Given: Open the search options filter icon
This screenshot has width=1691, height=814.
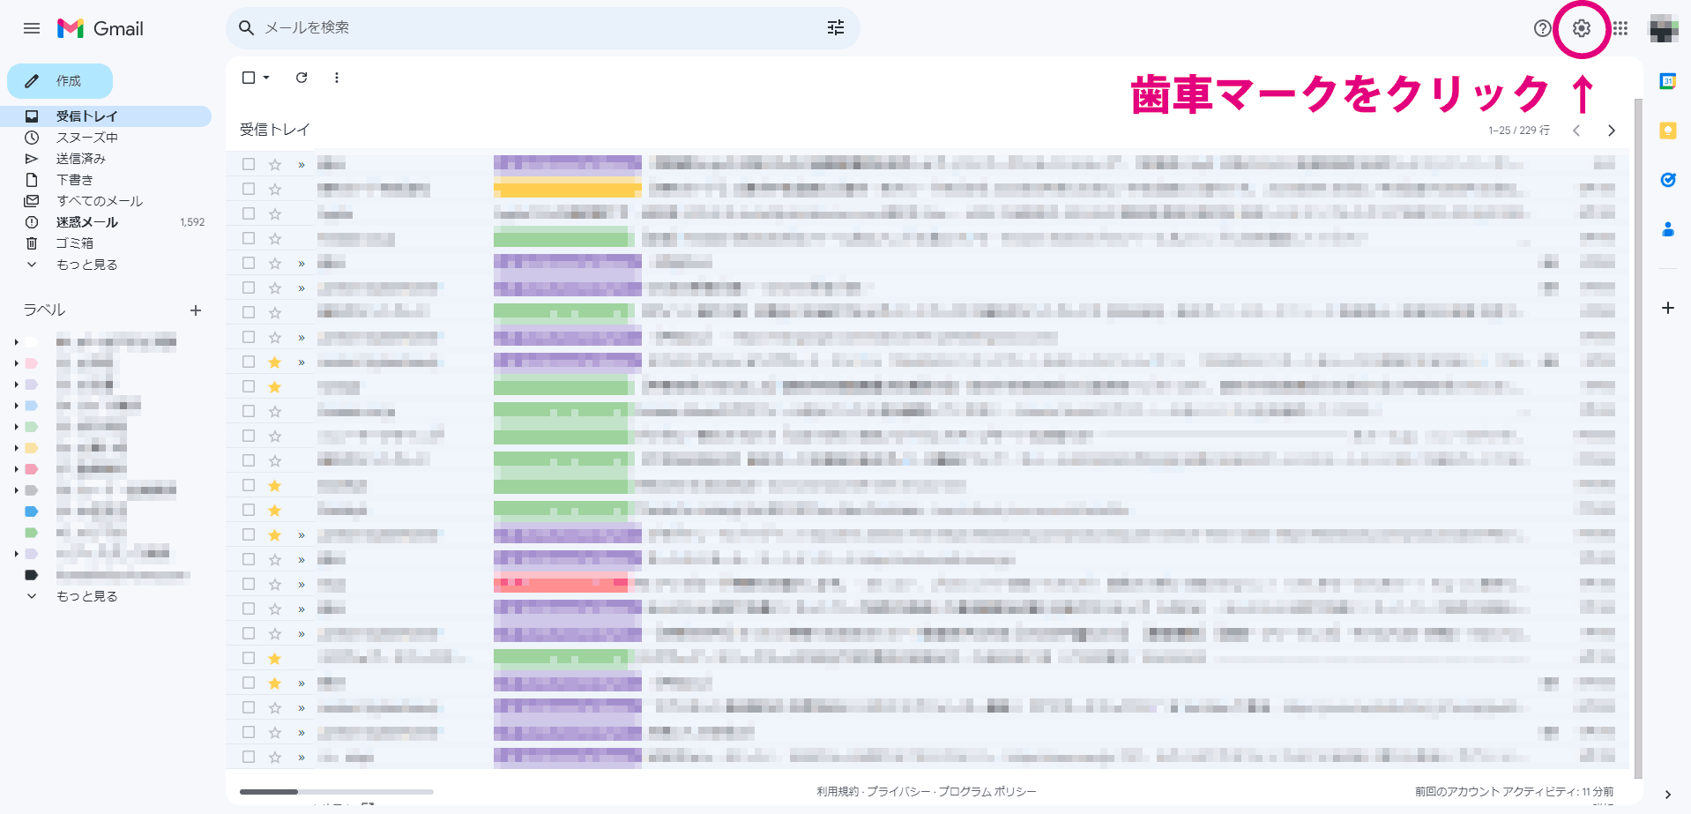Looking at the screenshot, I should 836,28.
